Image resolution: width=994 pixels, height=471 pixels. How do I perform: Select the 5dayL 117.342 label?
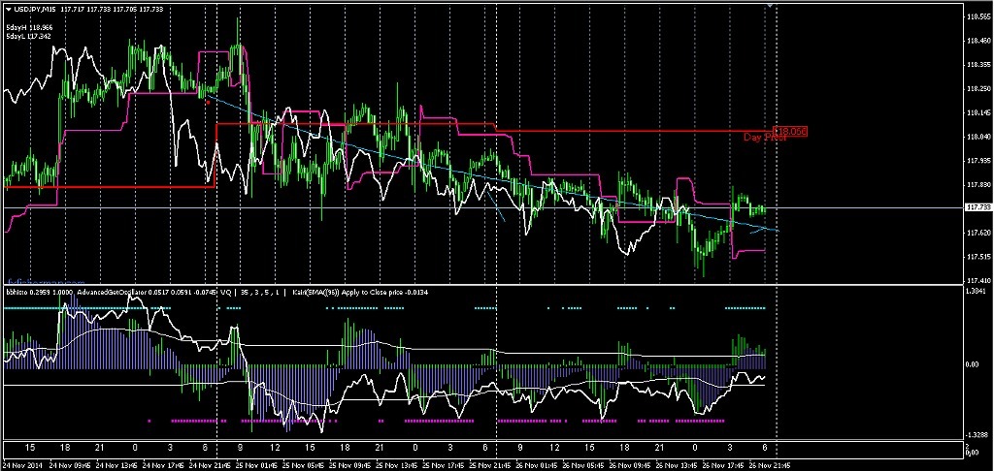click(x=28, y=37)
